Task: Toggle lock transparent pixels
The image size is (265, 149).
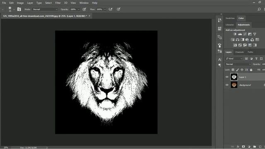Action: click(x=233, y=70)
